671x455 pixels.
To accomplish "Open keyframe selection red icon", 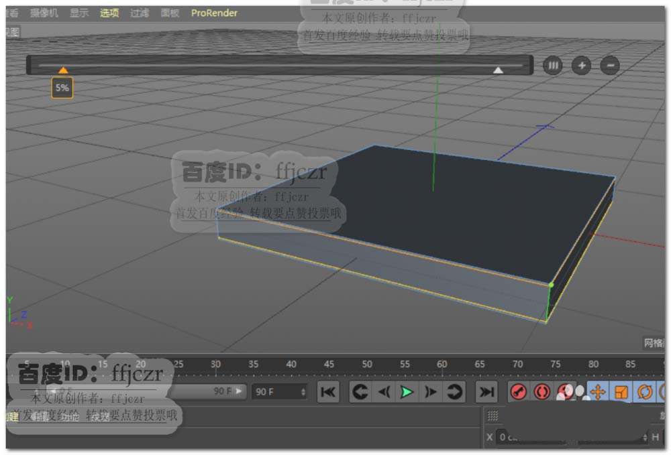I will coord(566,392).
